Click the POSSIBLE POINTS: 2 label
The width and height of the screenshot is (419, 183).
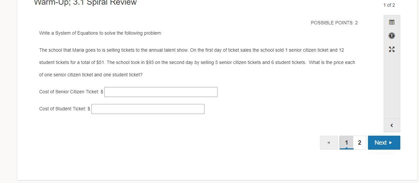point(334,23)
